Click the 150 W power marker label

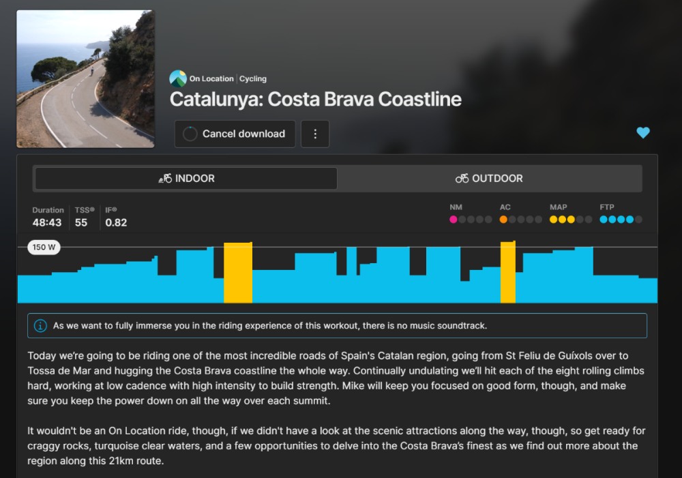click(x=44, y=247)
